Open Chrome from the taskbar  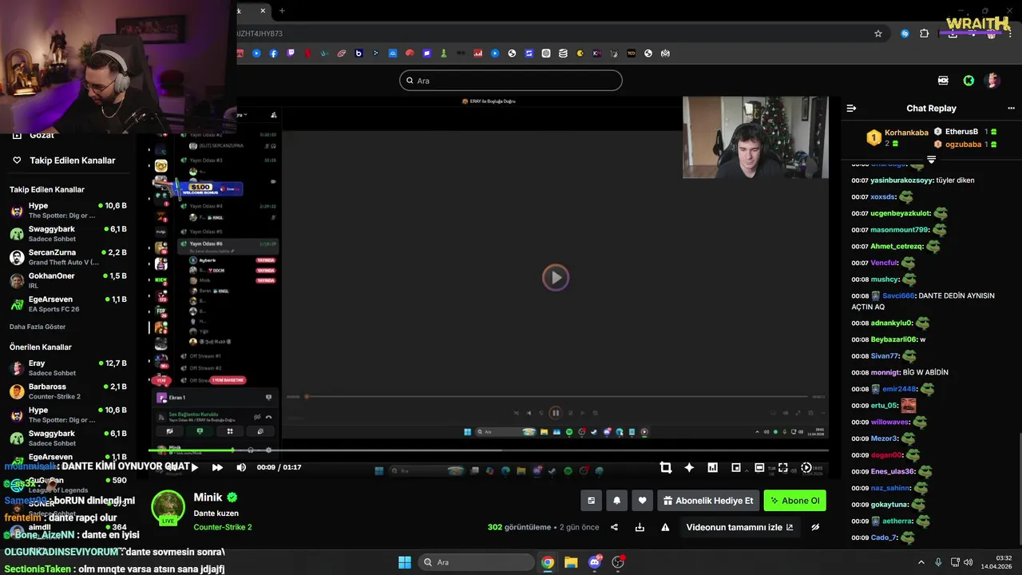[548, 562]
